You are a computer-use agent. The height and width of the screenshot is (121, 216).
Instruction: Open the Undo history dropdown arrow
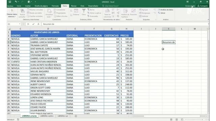[19, 2]
